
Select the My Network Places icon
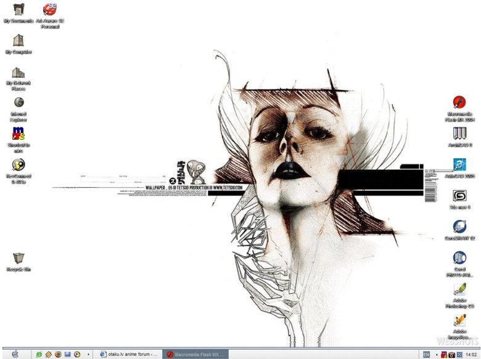tap(18, 78)
